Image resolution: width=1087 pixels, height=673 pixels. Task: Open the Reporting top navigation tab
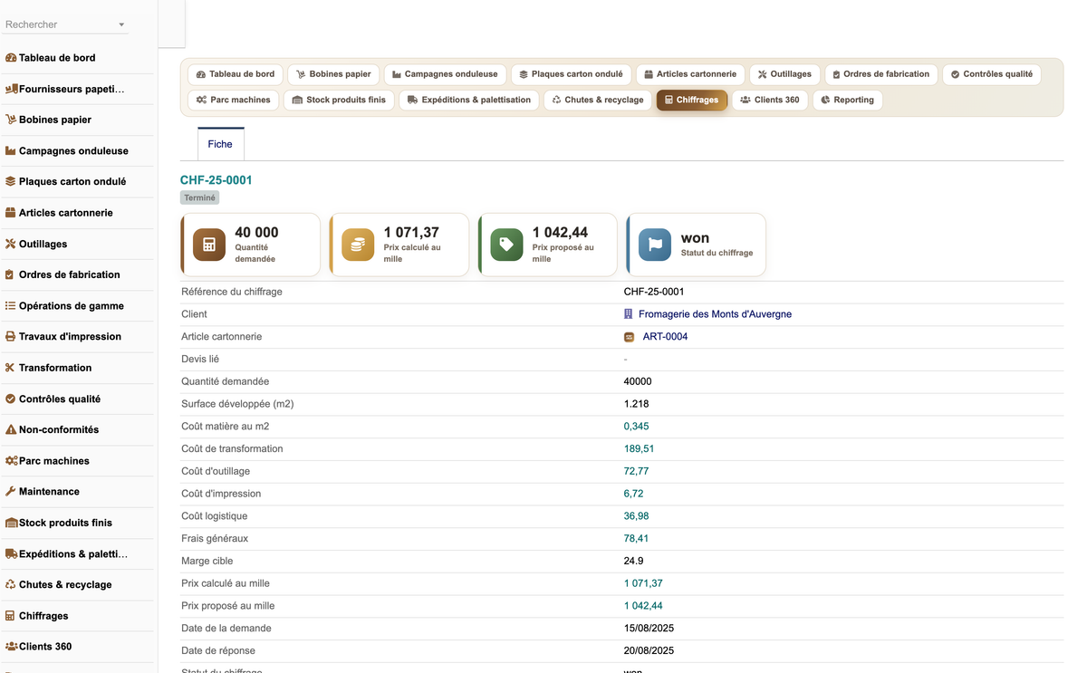[x=848, y=100]
